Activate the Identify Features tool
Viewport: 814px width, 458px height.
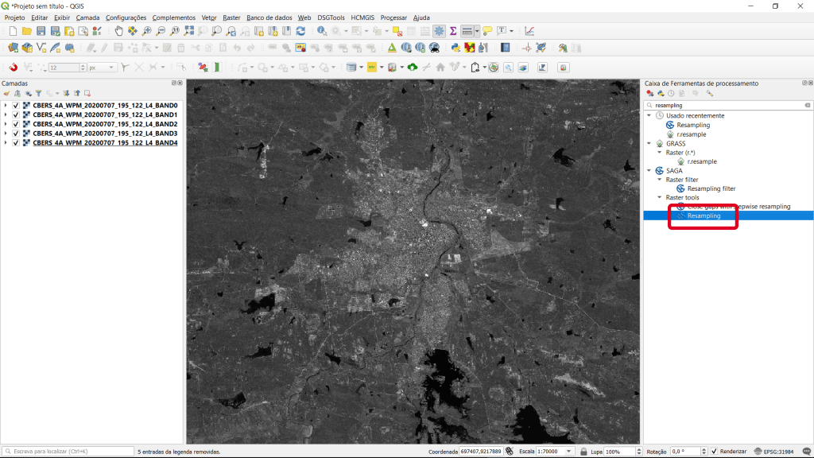pyautogui.click(x=322, y=31)
